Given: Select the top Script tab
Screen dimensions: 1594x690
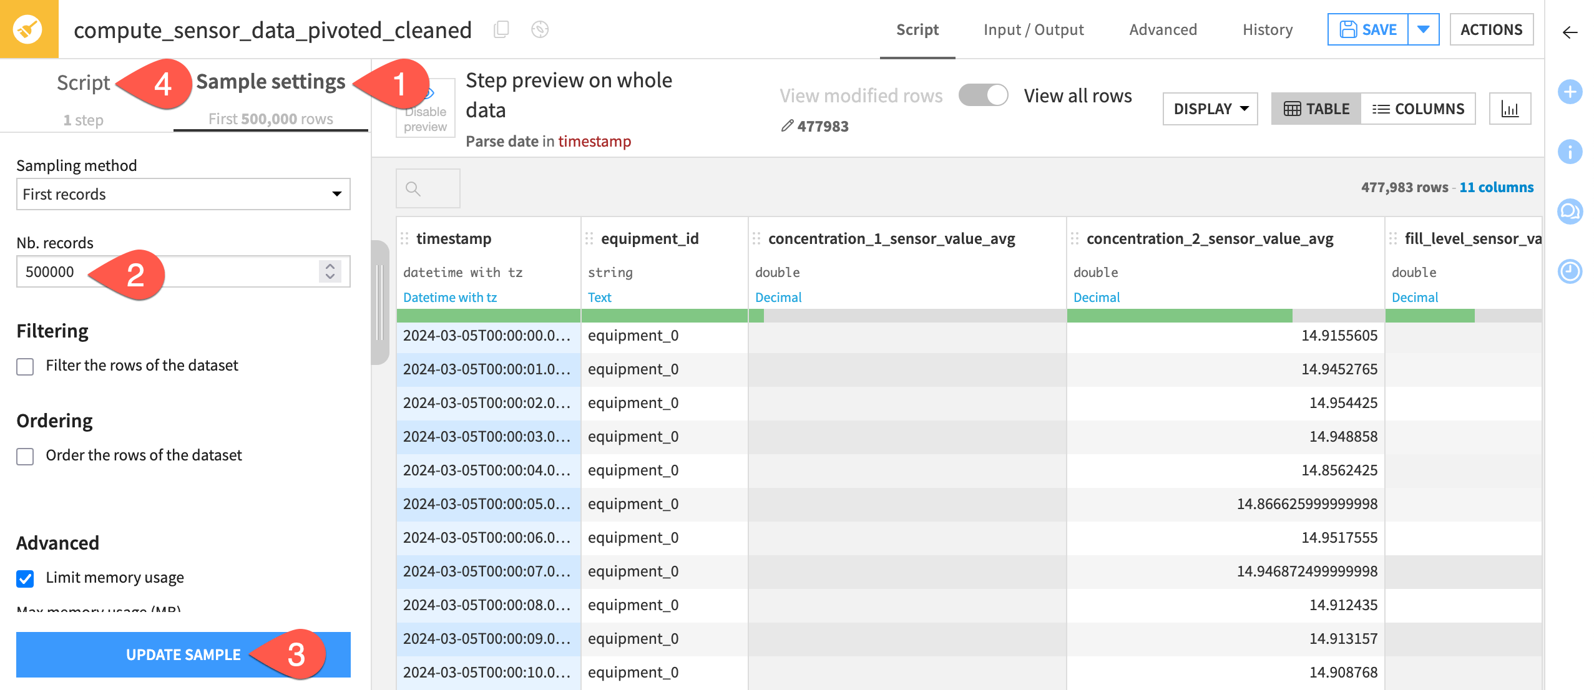Looking at the screenshot, I should click(x=917, y=29).
